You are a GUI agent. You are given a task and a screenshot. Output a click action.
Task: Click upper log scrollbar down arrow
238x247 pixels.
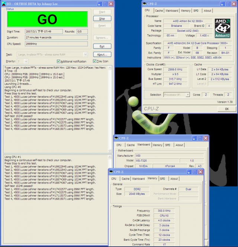pos(110,151)
